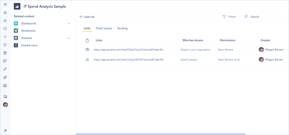Click the Shared views icon
Image resolution: width=289 pixels, height=135 pixels.
click(x=16, y=45)
